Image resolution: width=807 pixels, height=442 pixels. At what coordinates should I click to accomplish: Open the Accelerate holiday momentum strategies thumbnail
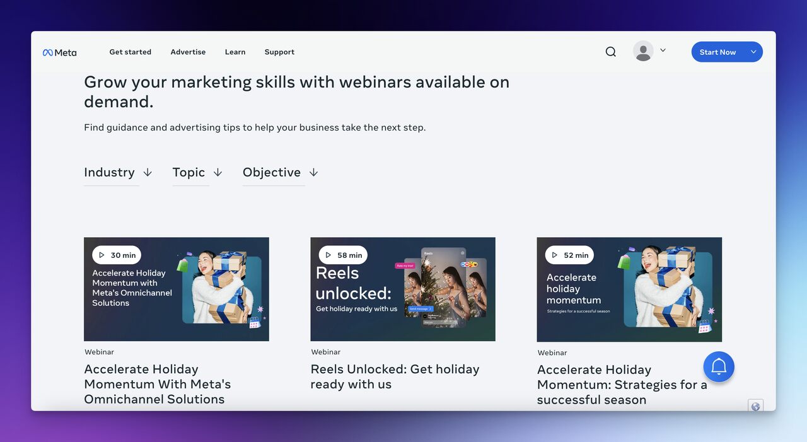(x=629, y=289)
